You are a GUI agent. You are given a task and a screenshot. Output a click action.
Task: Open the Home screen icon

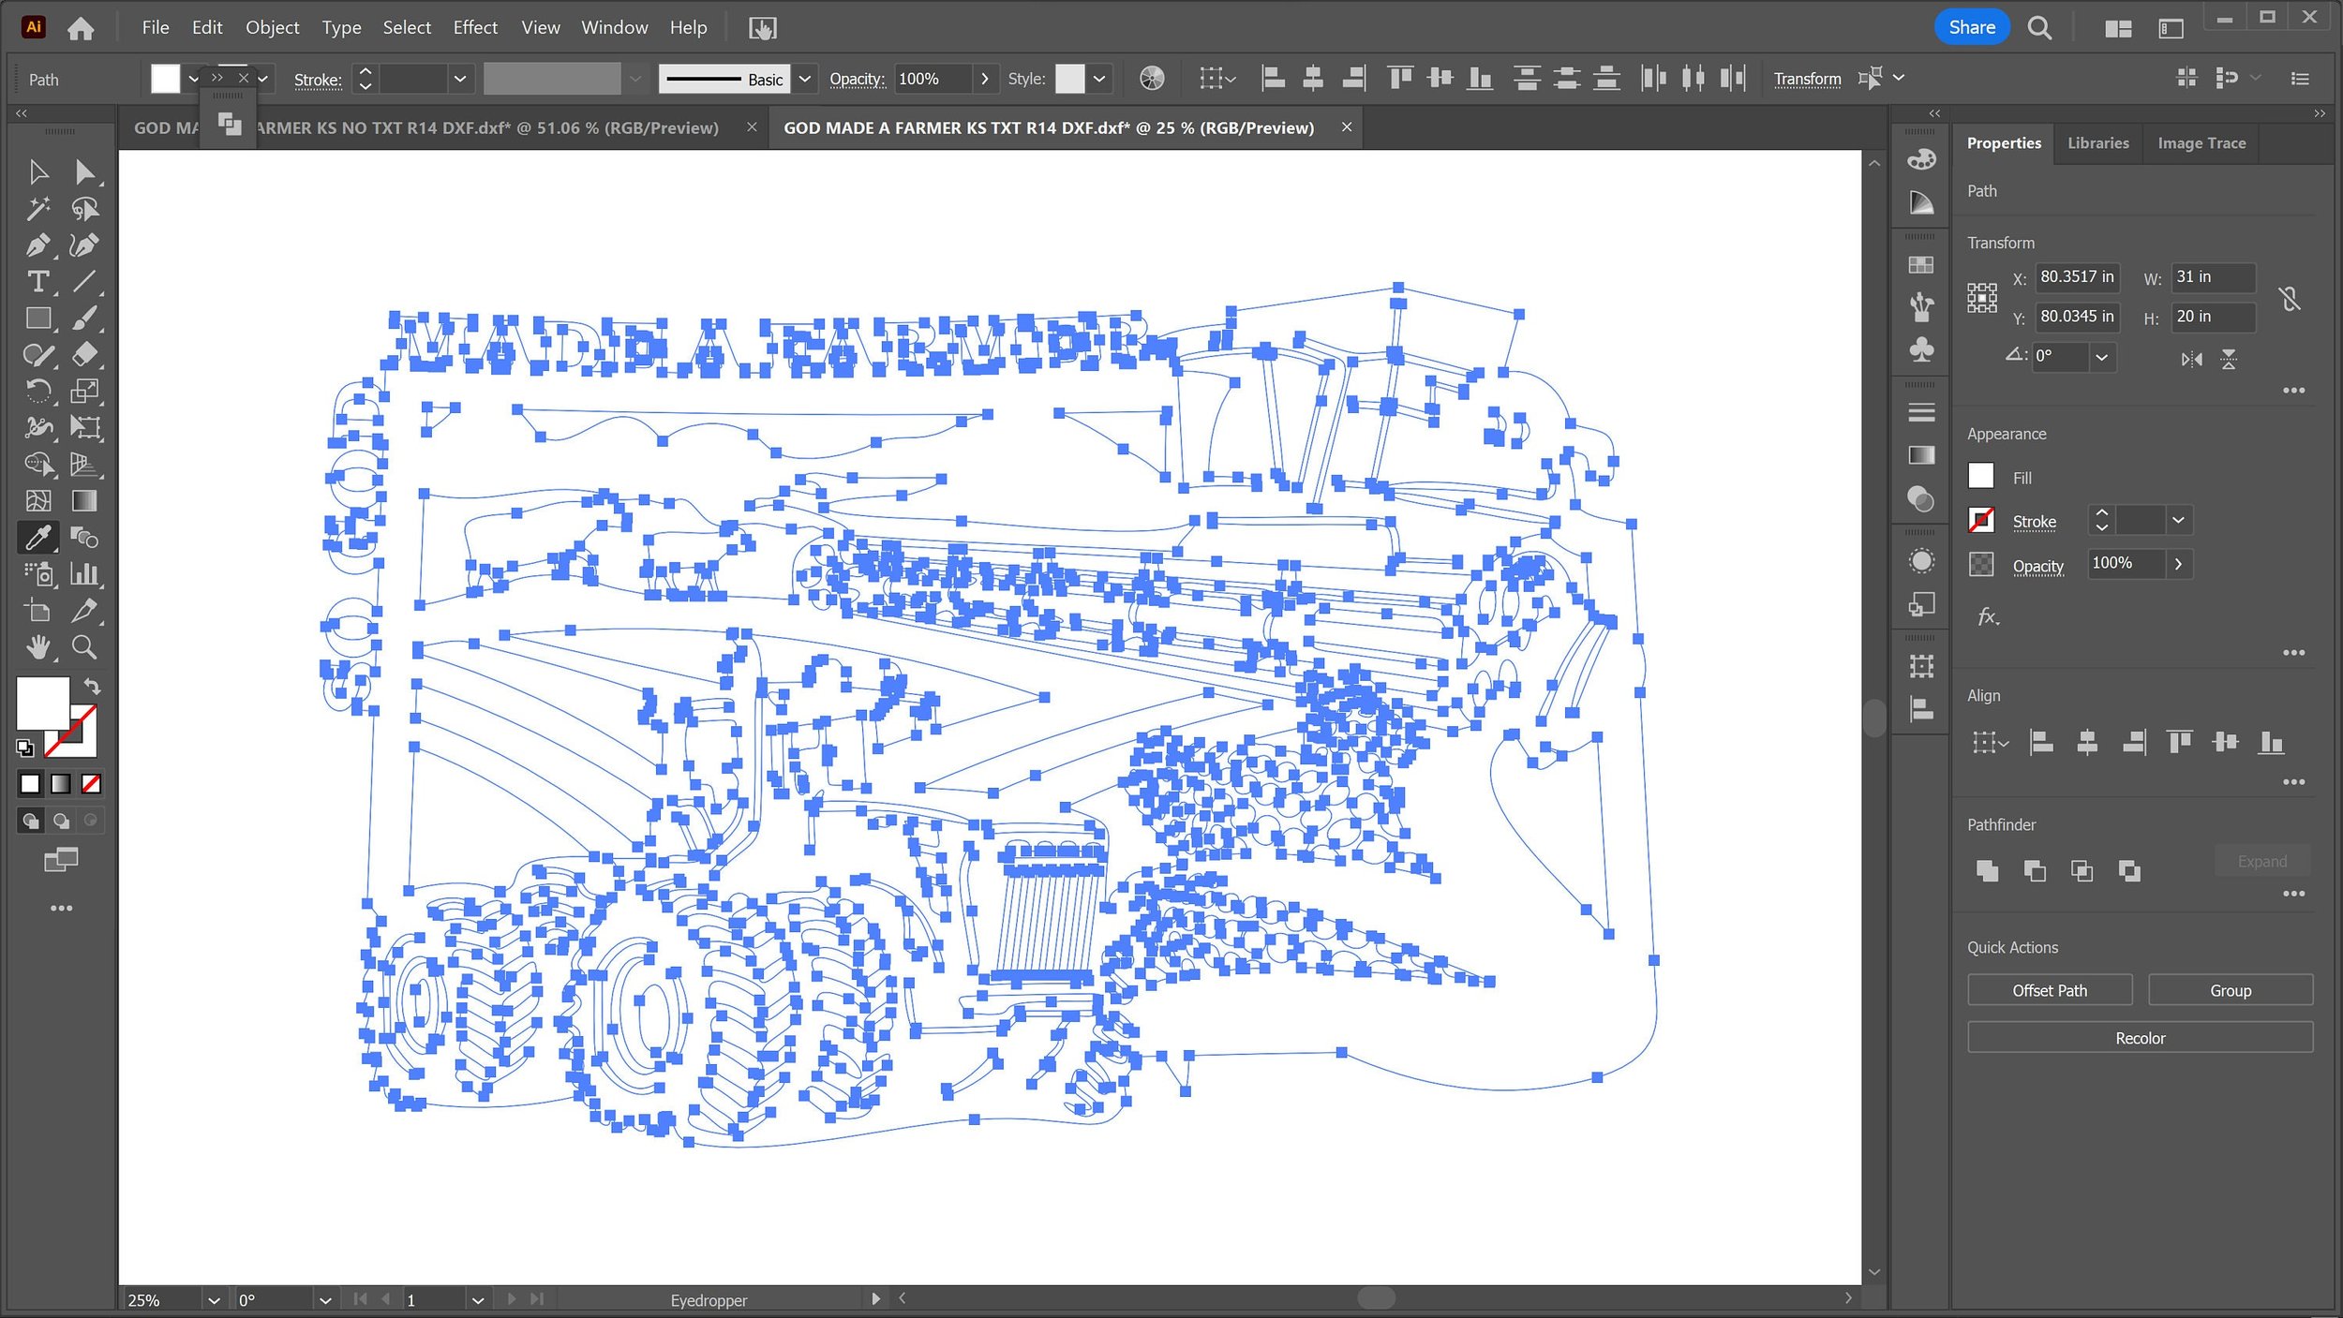tap(81, 28)
